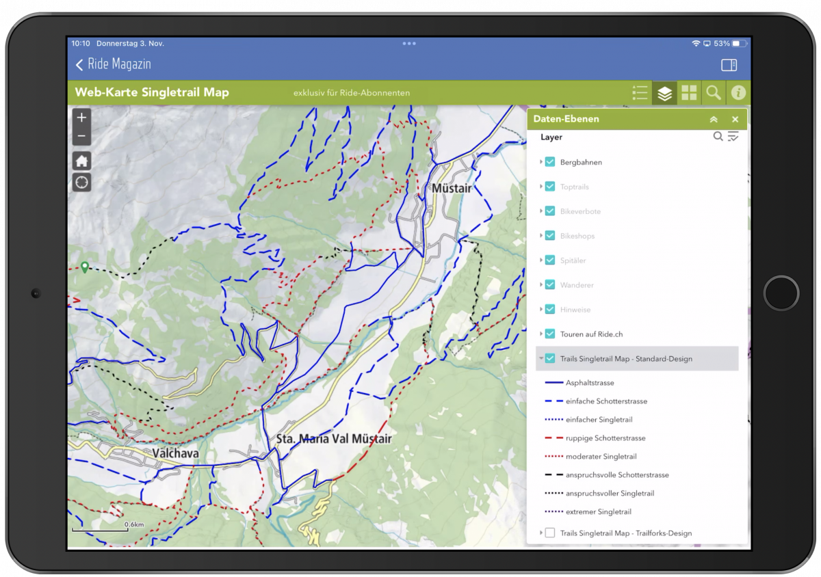Collapse the Daten-Ebenen panel with double chevron
Image resolution: width=821 pixels, height=577 pixels.
click(x=714, y=119)
